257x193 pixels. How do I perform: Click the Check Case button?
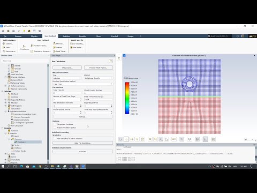point(67,68)
